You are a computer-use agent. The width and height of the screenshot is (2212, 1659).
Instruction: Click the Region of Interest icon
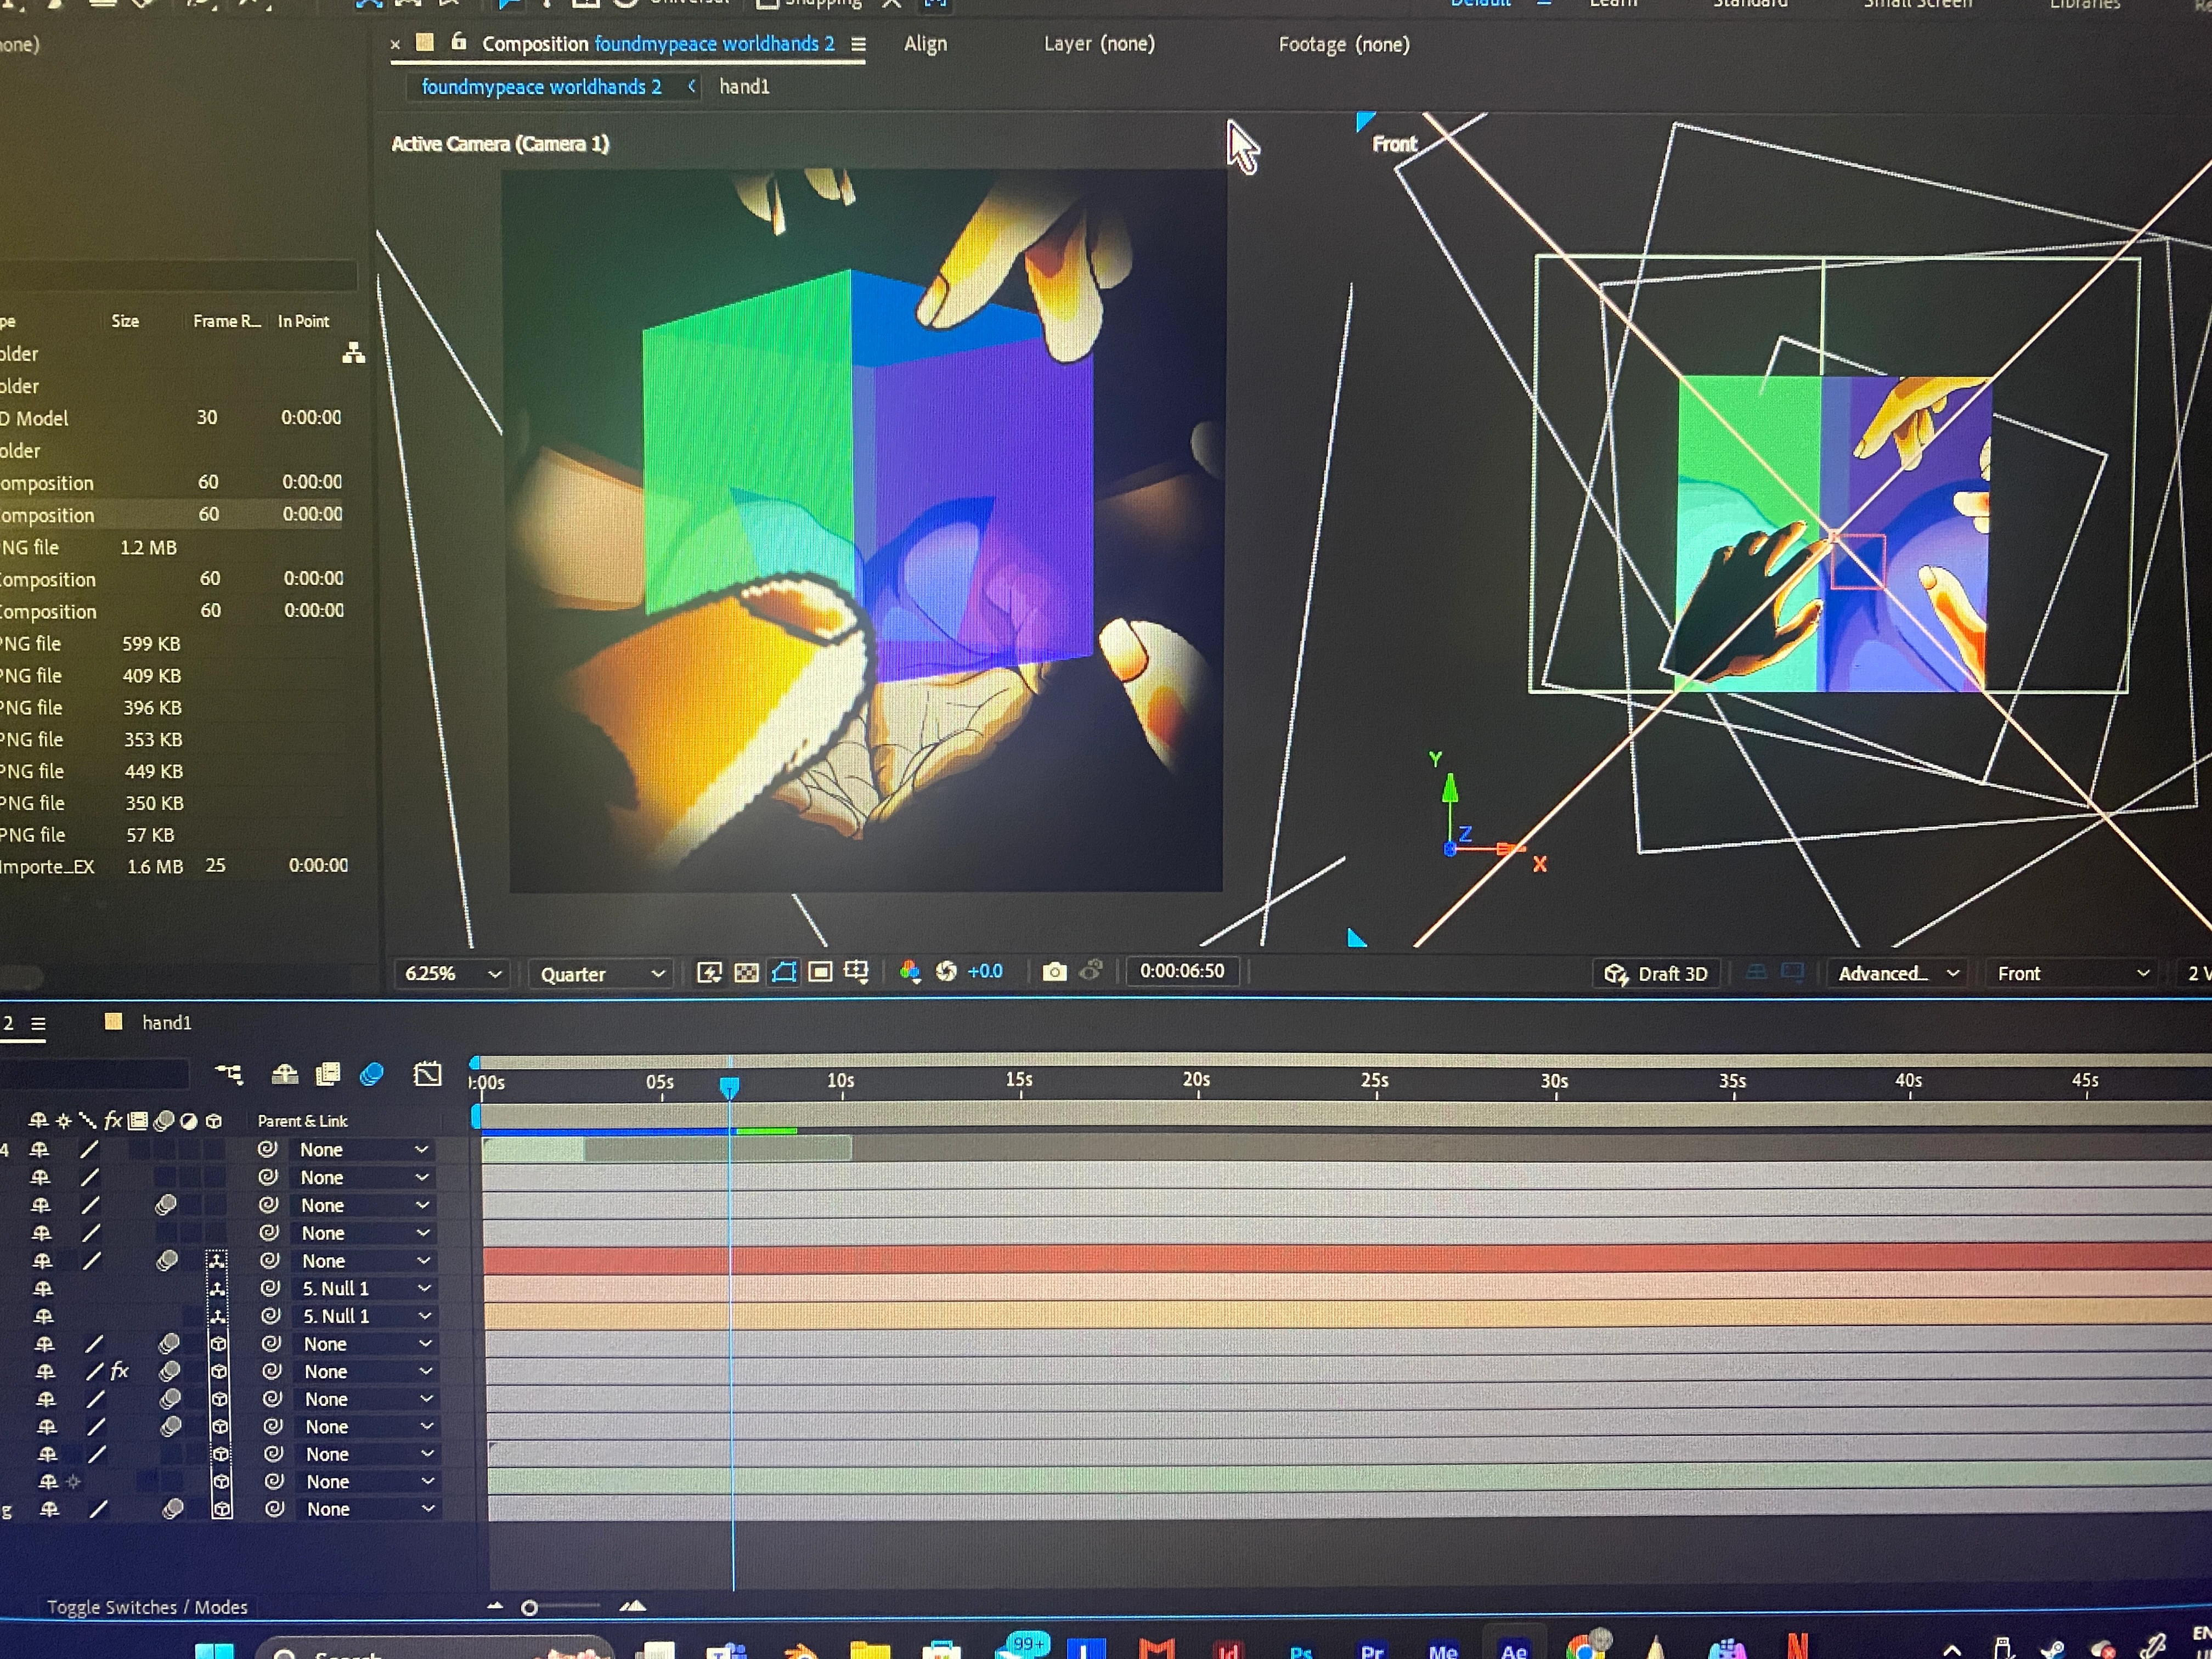820,972
